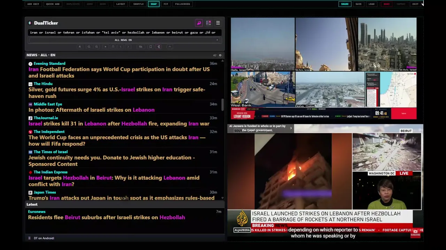Screen dimensions: 446x250
Task: Toggle the highlighted pink filter icon
Action: [x=159, y=47]
